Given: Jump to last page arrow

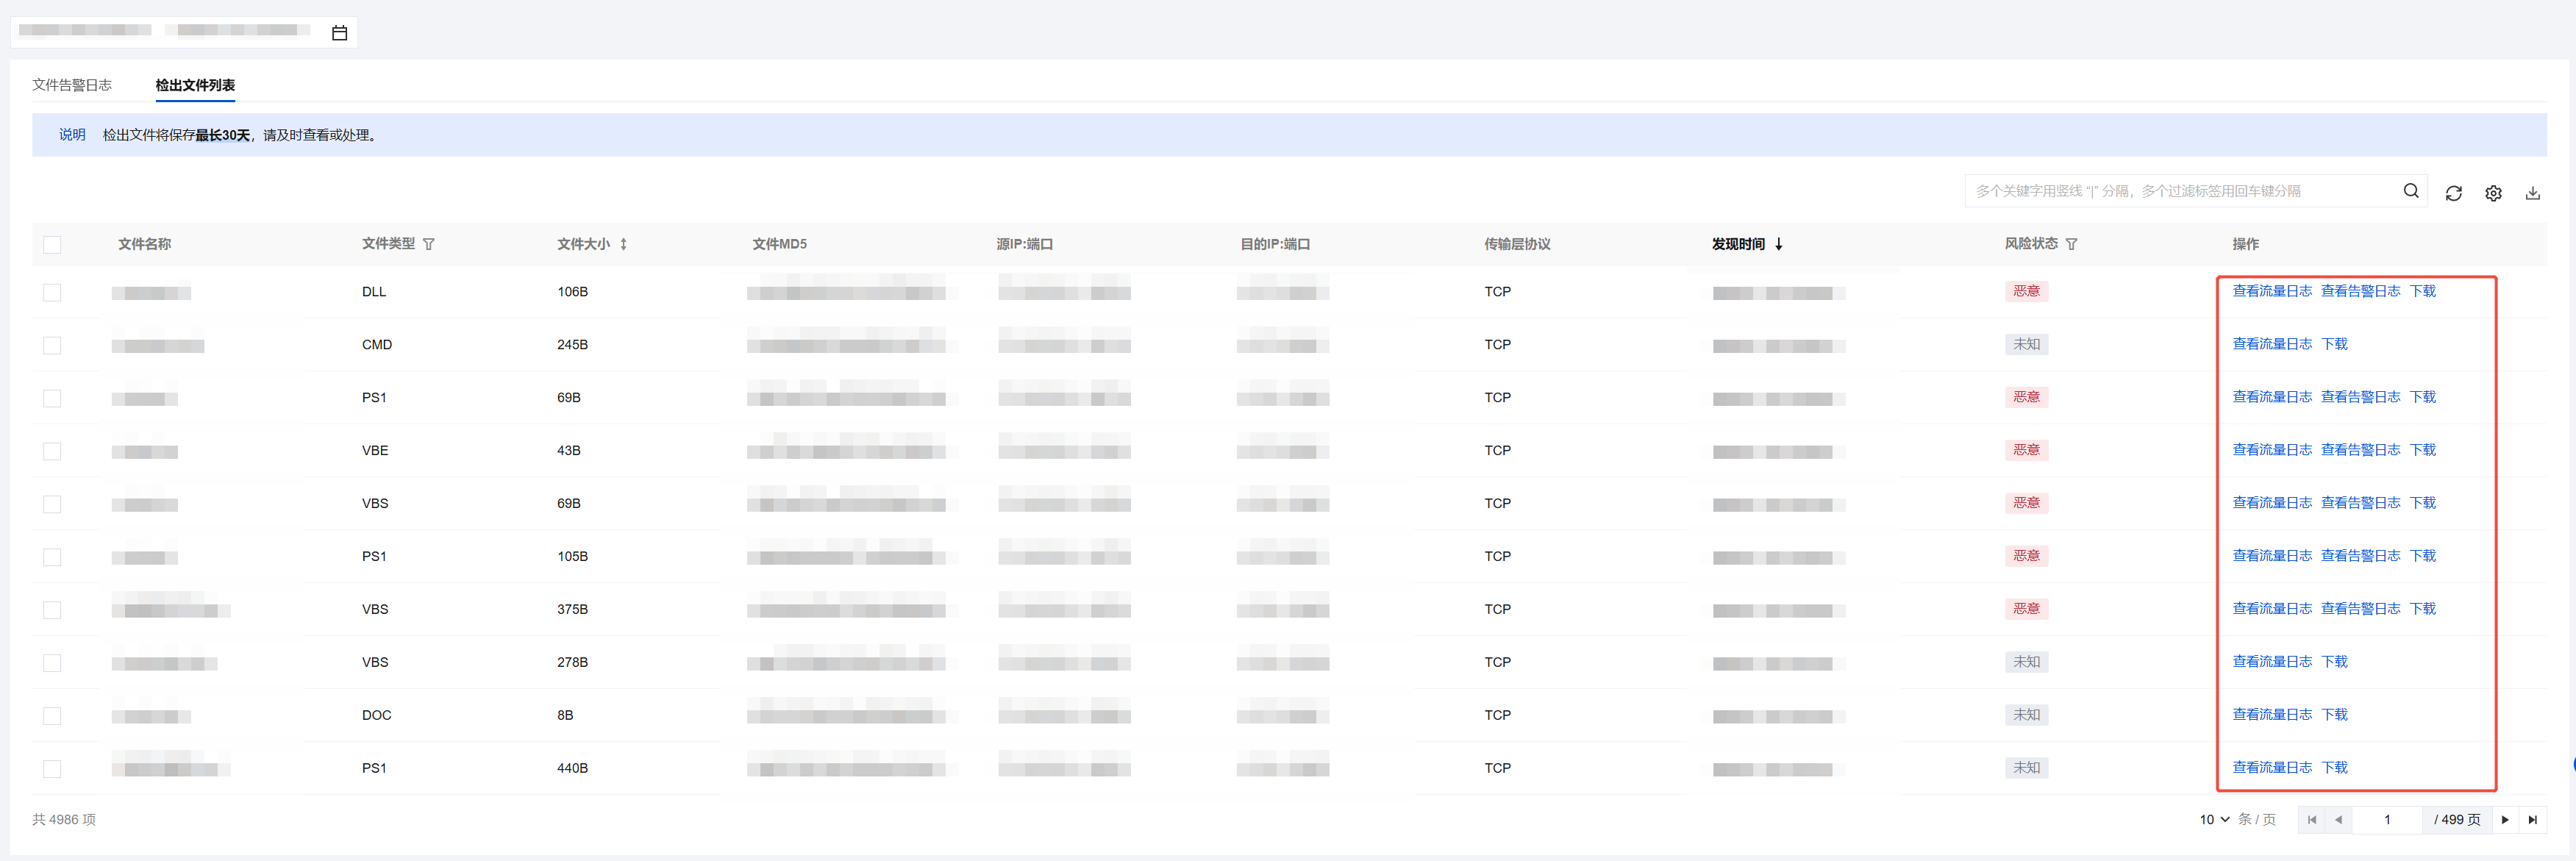Looking at the screenshot, I should pyautogui.click(x=2532, y=819).
